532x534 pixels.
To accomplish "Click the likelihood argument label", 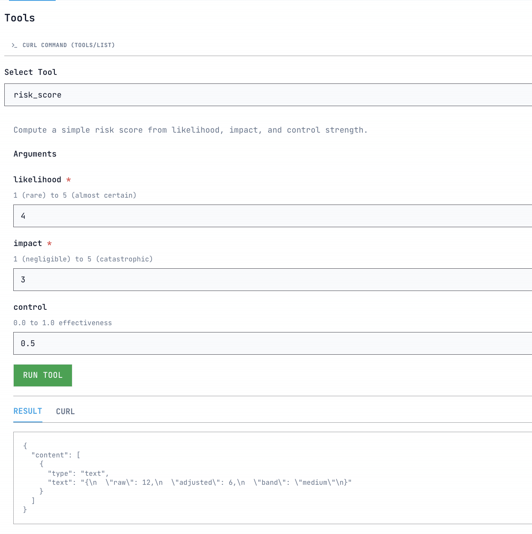I will [x=37, y=180].
